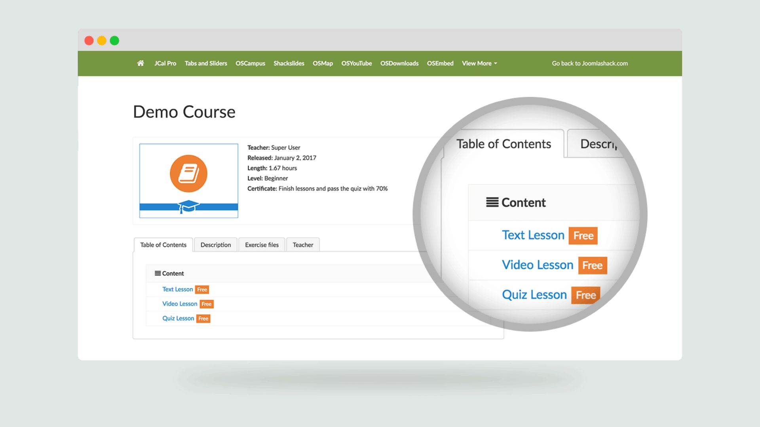Click the small Content section list icon
The width and height of the screenshot is (760, 427).
158,273
